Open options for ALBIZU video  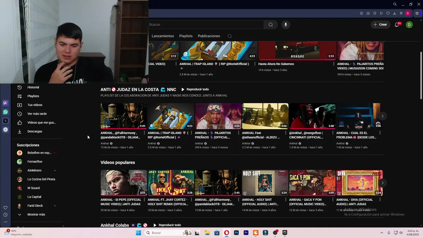(x=286, y=133)
